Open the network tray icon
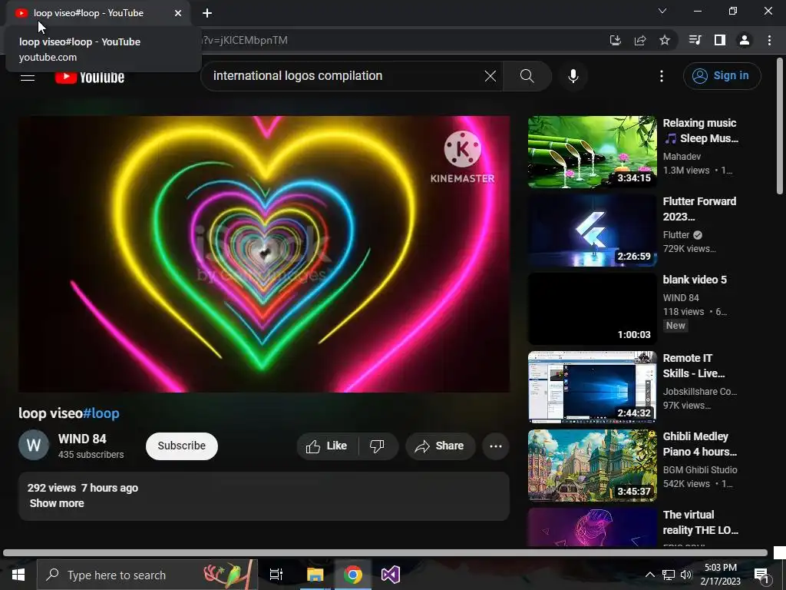Viewport: 786px width, 590px height. [x=669, y=575]
